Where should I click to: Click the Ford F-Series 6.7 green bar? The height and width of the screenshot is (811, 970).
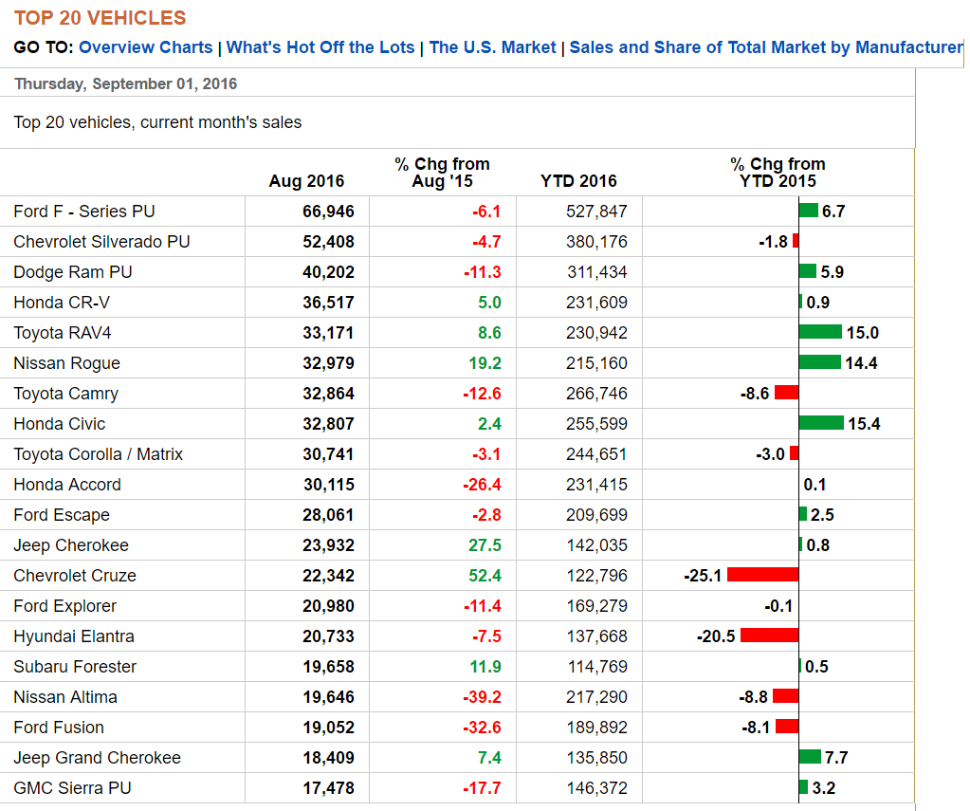(x=809, y=211)
